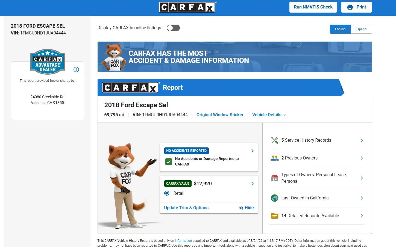Click the 69,795 mi mileage text
This screenshot has width=396, height=247.
[114, 115]
